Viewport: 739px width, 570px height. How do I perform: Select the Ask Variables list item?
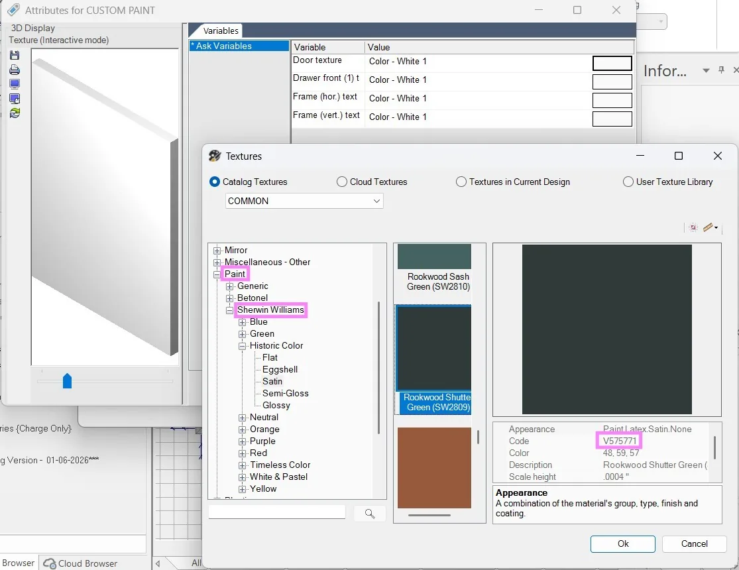click(x=239, y=46)
